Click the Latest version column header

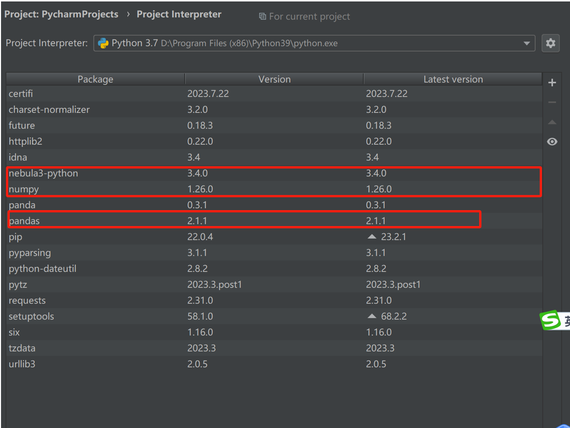[453, 79]
